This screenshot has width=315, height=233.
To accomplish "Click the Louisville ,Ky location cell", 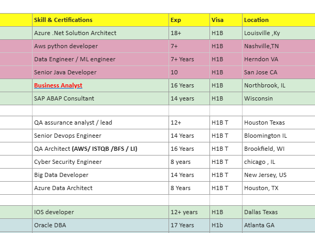I will (279, 33).
